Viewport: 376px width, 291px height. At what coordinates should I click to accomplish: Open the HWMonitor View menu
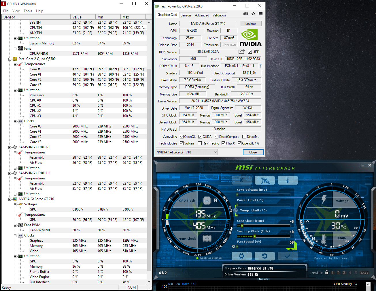pos(16,11)
